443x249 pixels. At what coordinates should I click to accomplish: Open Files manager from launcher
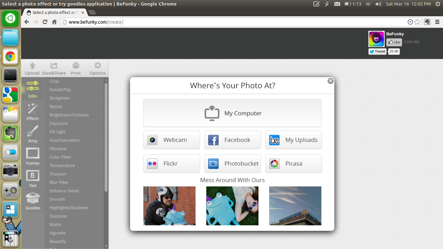click(10, 38)
